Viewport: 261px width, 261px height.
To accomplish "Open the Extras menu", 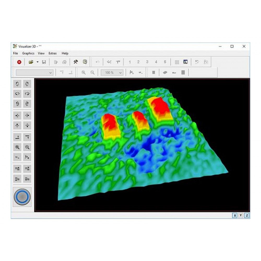I will point(52,53).
